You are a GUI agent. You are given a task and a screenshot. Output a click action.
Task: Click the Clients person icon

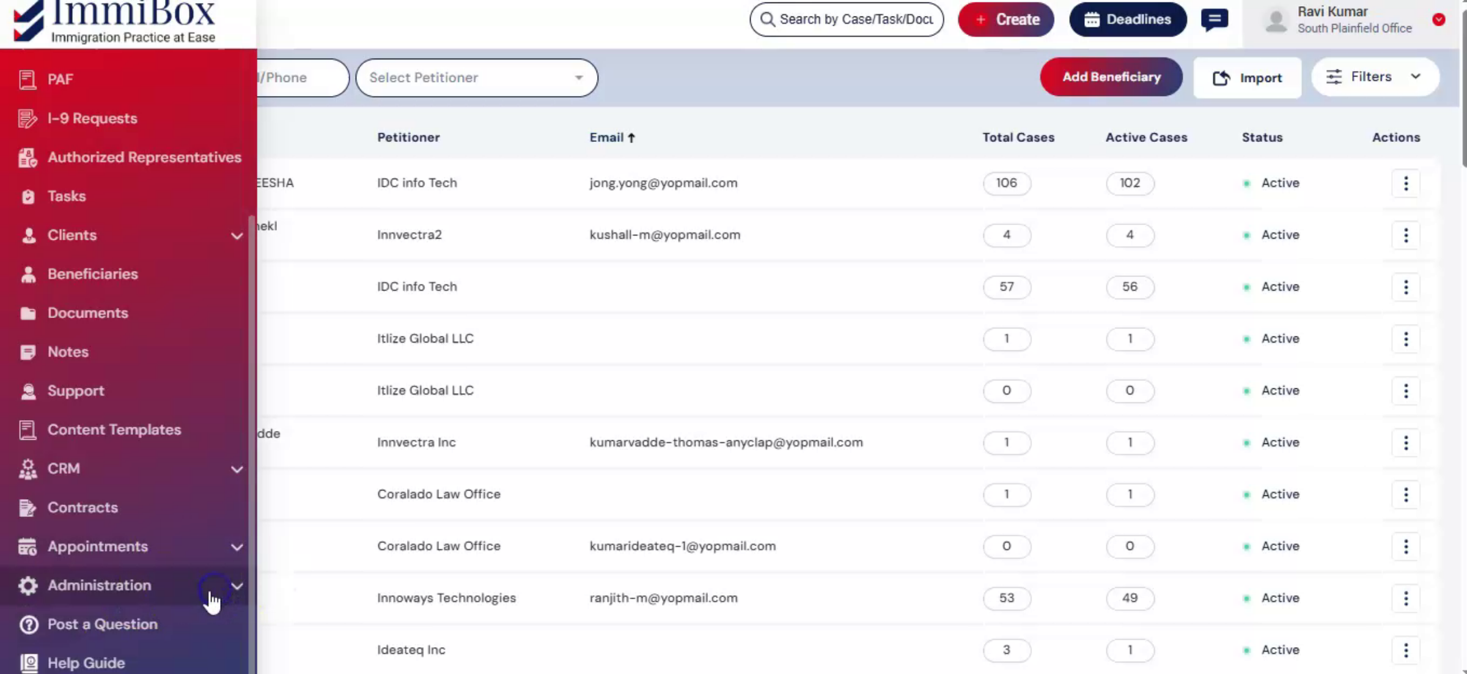tap(28, 235)
